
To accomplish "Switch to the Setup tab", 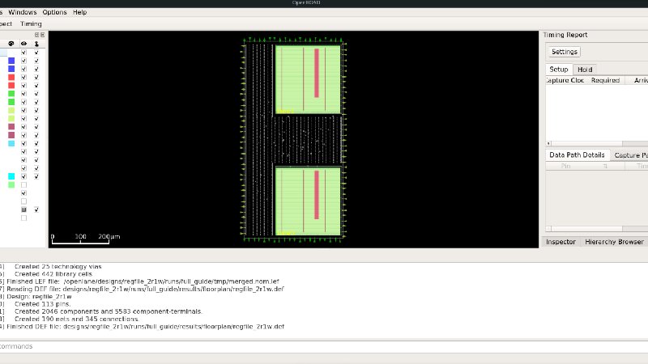I will pyautogui.click(x=558, y=70).
